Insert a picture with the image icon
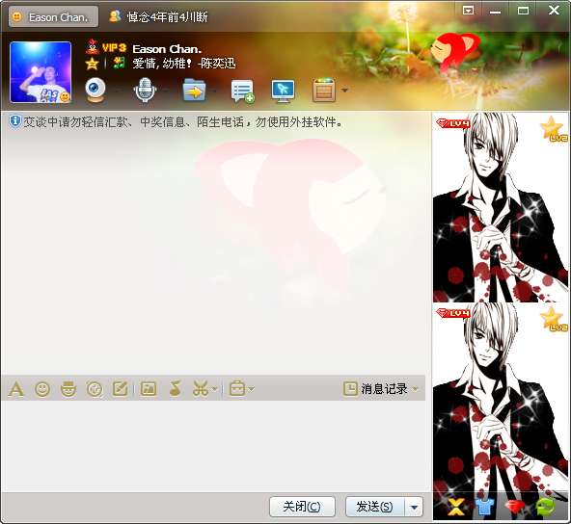The height and width of the screenshot is (524, 571). pos(149,389)
